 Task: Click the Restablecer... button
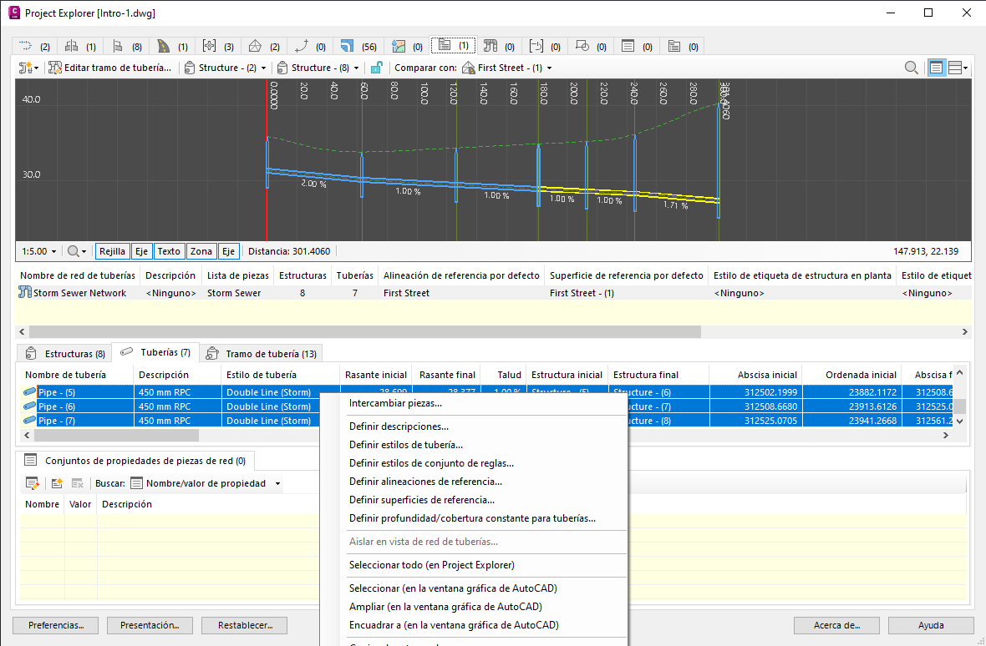click(245, 625)
